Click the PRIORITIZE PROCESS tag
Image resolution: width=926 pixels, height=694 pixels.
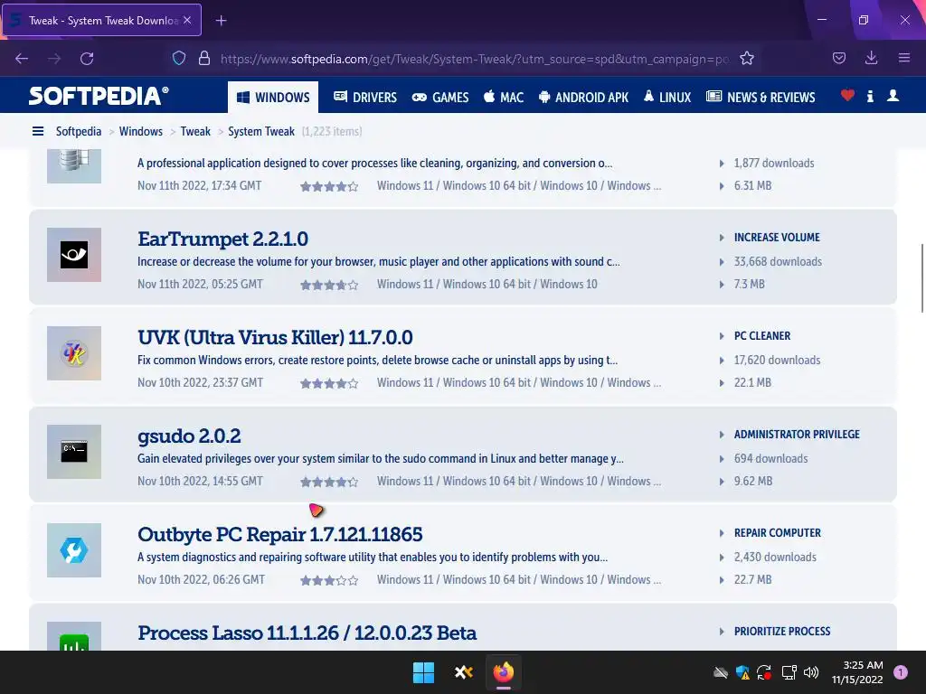[782, 632]
